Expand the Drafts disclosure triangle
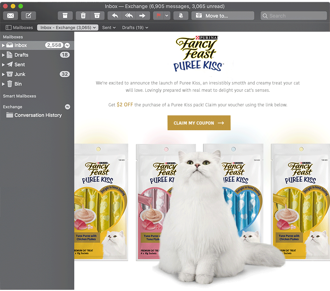330x291 pixels. pyautogui.click(x=3, y=55)
